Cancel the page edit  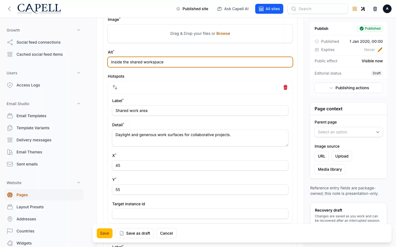(166, 233)
